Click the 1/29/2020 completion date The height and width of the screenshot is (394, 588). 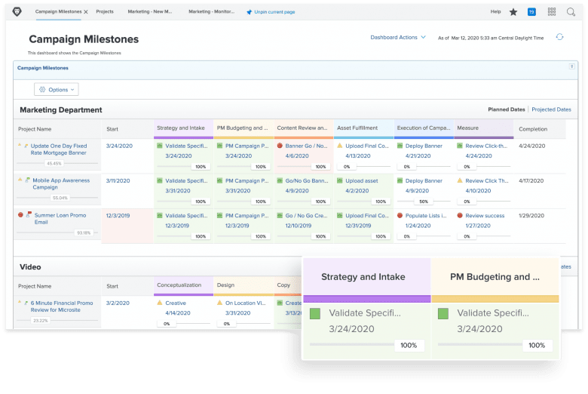click(531, 216)
